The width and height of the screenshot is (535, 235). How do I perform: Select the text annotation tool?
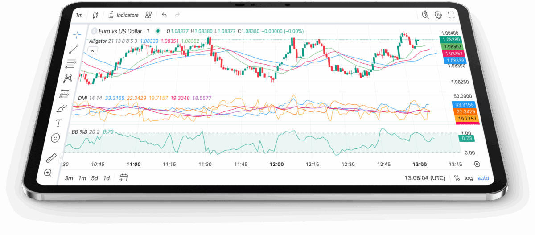(x=58, y=123)
